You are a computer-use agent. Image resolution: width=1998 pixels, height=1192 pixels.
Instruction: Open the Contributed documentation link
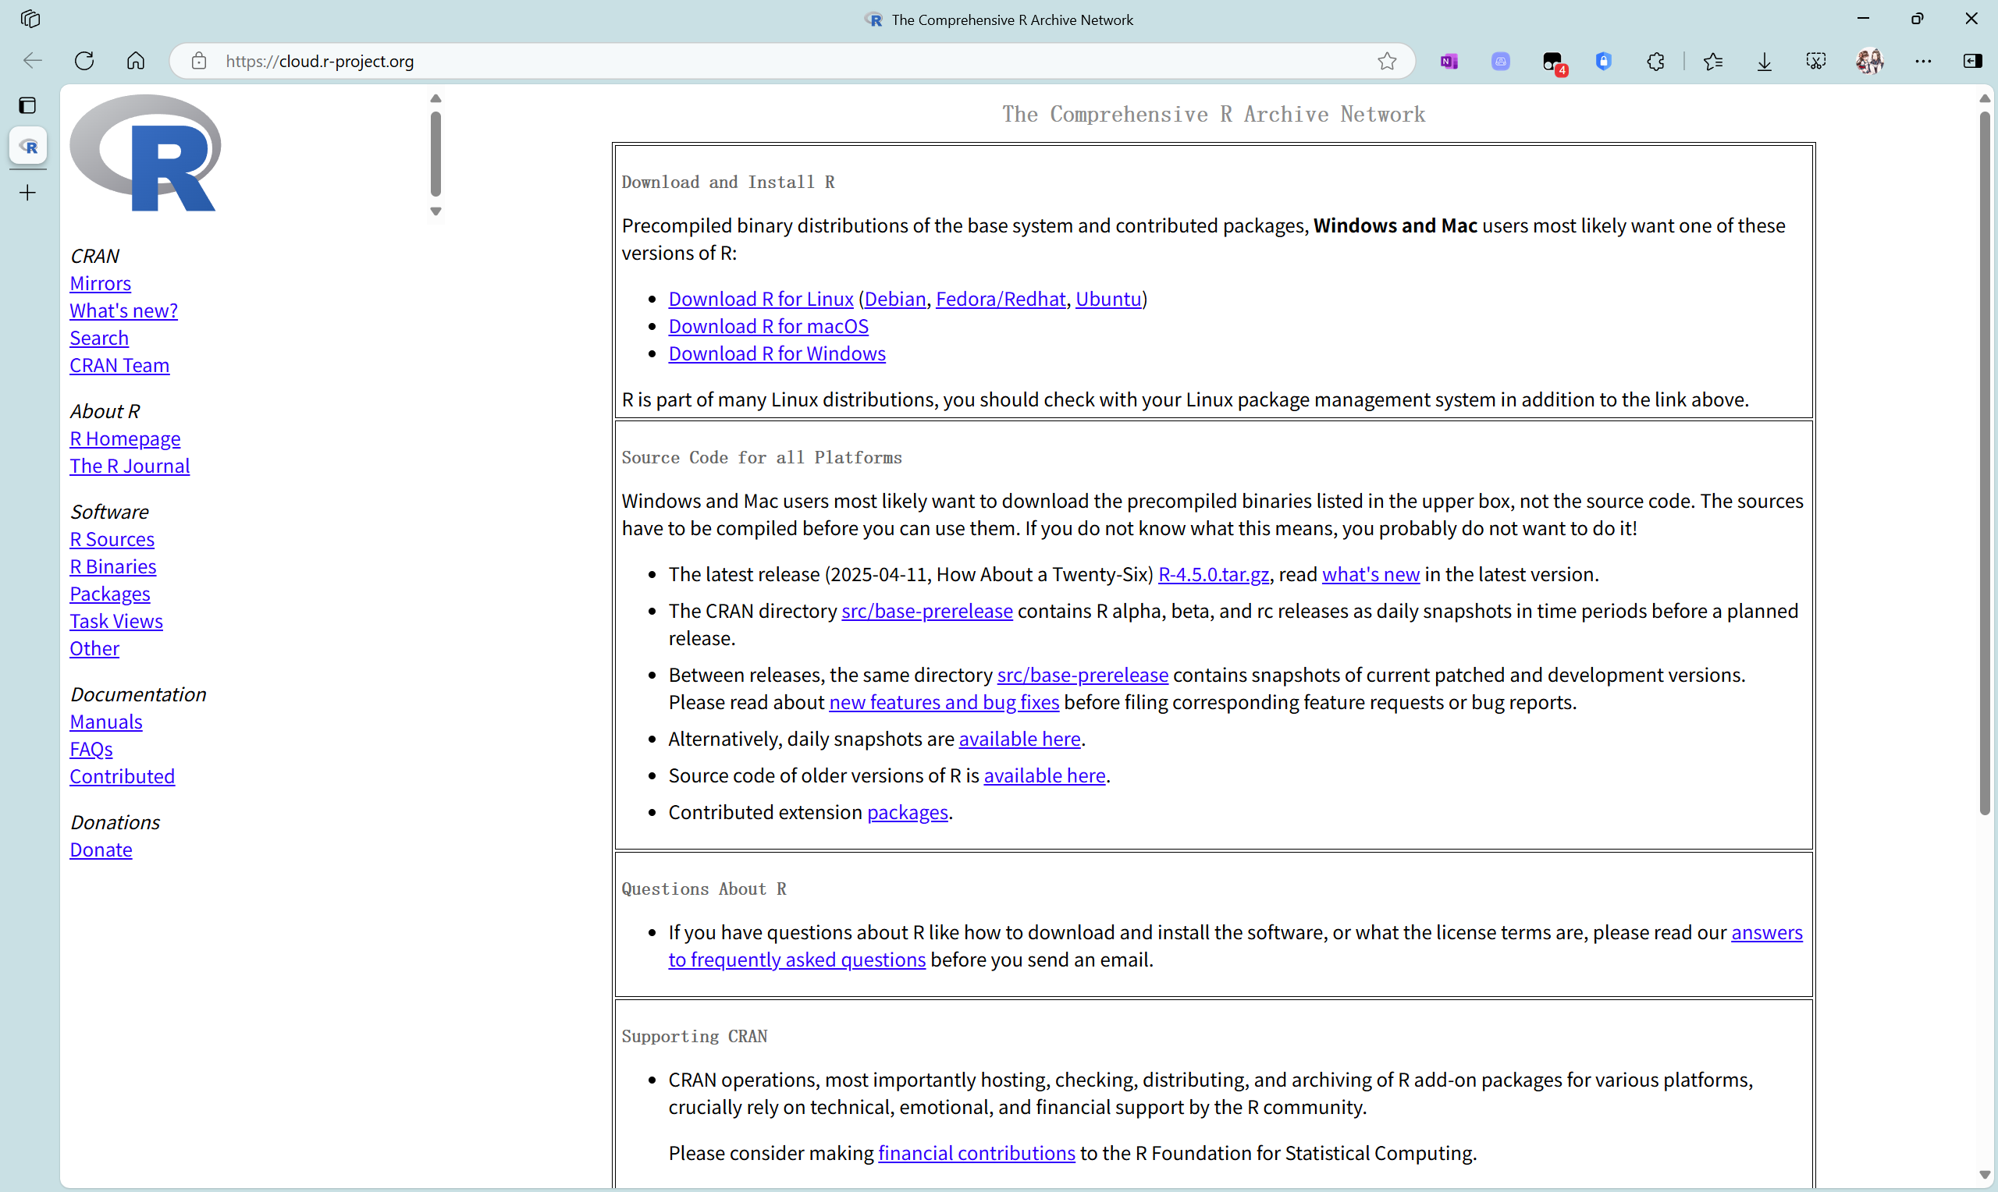tap(122, 776)
